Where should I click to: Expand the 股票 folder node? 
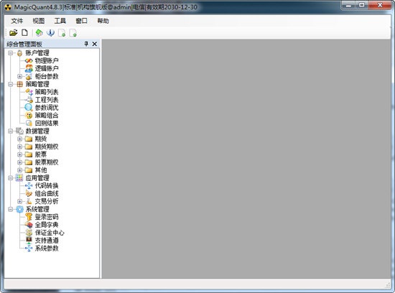click(x=19, y=154)
